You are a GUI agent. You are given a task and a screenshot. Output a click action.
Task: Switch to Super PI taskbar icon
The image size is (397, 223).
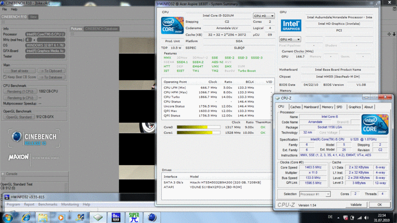coord(134,218)
